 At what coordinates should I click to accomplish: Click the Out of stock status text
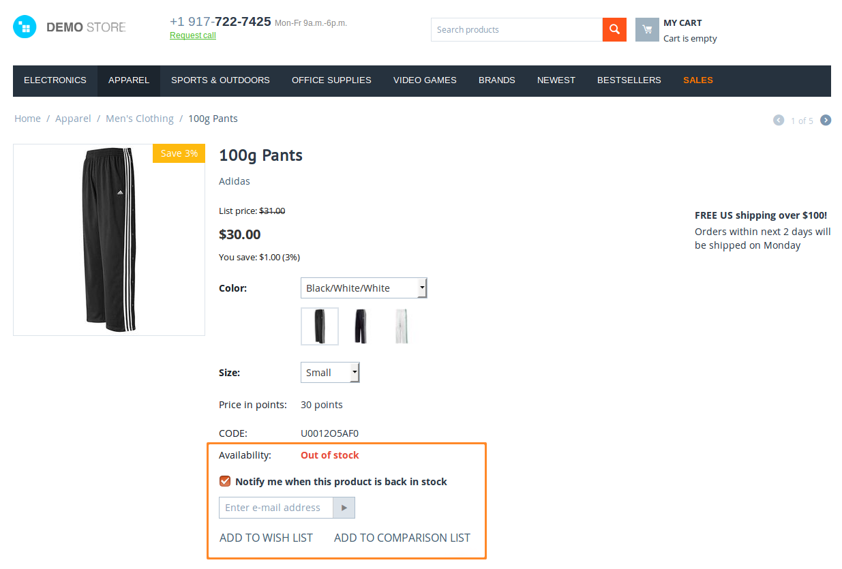(330, 455)
